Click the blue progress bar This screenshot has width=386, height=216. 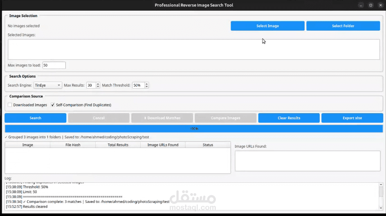pyautogui.click(x=194, y=129)
